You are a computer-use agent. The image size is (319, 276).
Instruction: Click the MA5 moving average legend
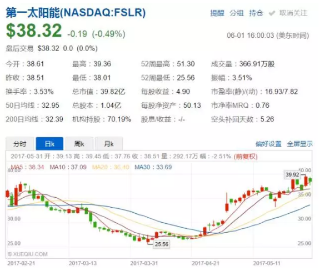tap(27, 167)
